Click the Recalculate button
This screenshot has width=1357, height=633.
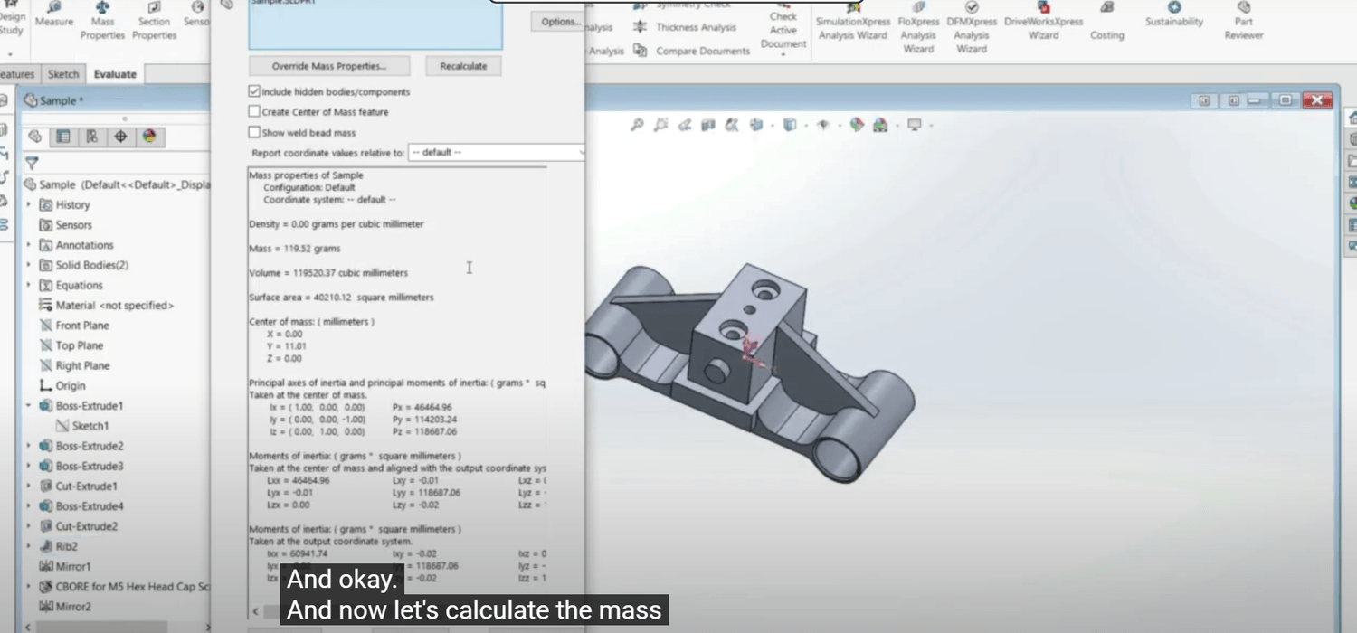point(463,66)
